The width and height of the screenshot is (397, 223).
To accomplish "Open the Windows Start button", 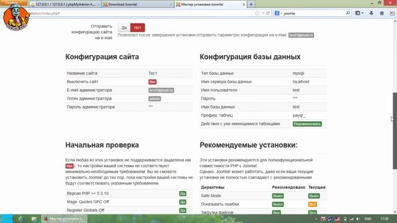I will click(x=6, y=219).
